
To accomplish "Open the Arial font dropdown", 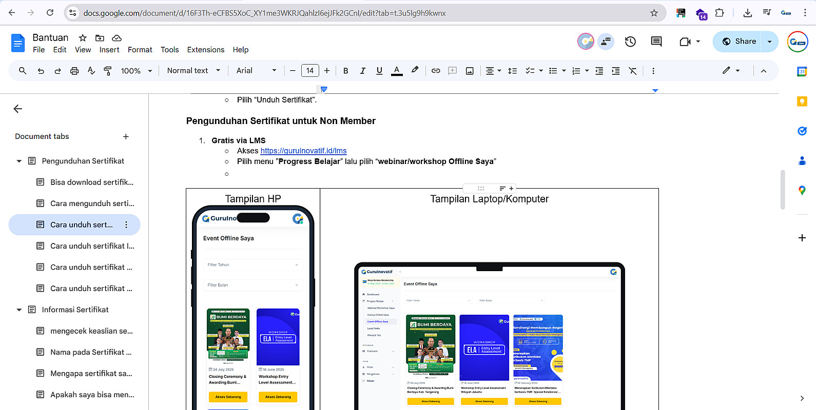I will 256,71.
